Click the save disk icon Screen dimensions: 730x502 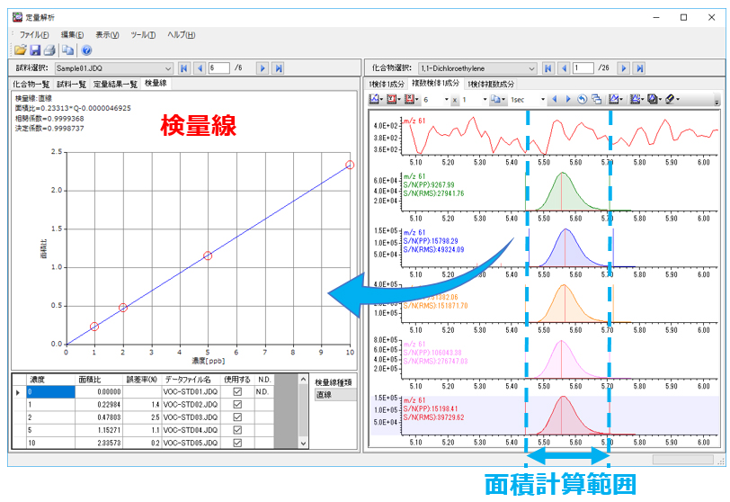point(35,50)
